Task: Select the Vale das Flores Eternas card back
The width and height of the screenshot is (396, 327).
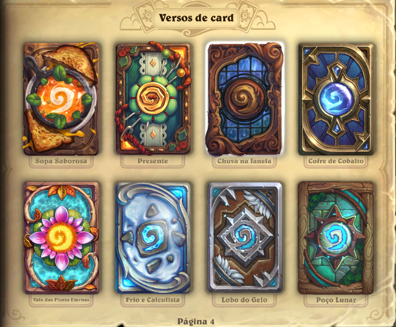Action: tap(61, 238)
